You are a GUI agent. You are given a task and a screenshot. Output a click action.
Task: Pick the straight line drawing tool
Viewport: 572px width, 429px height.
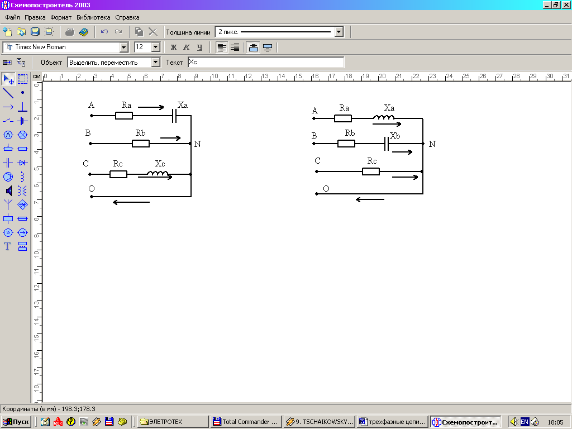point(8,93)
